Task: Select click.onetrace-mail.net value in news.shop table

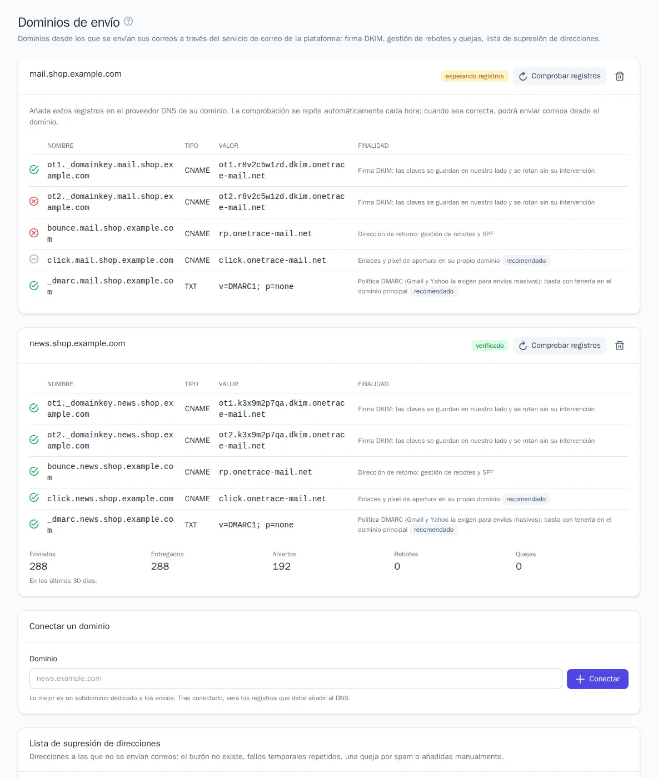Action: [x=272, y=498]
